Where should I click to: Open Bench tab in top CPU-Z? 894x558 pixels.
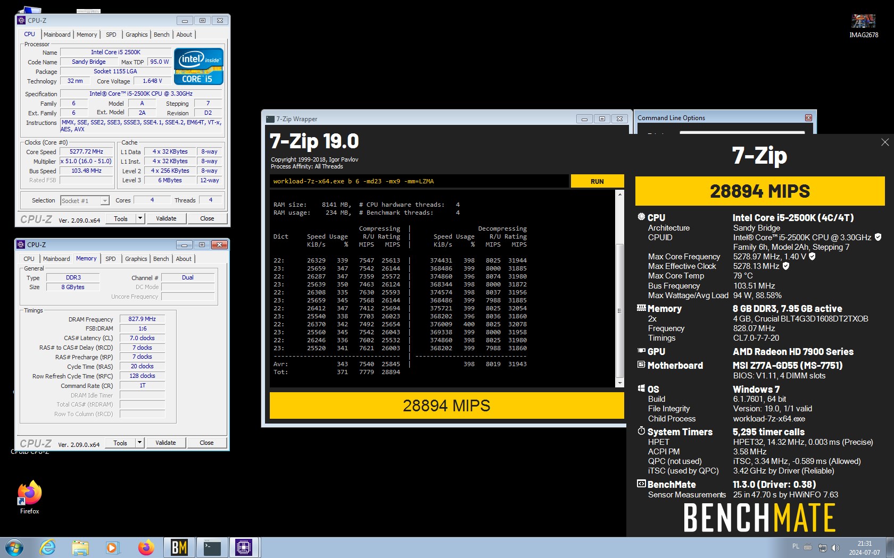click(161, 35)
